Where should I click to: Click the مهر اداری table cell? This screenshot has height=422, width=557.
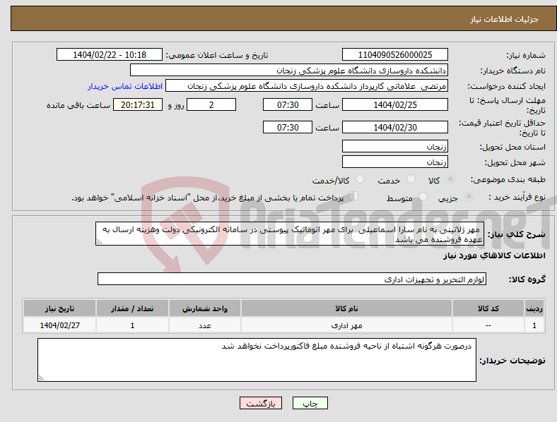point(346,325)
